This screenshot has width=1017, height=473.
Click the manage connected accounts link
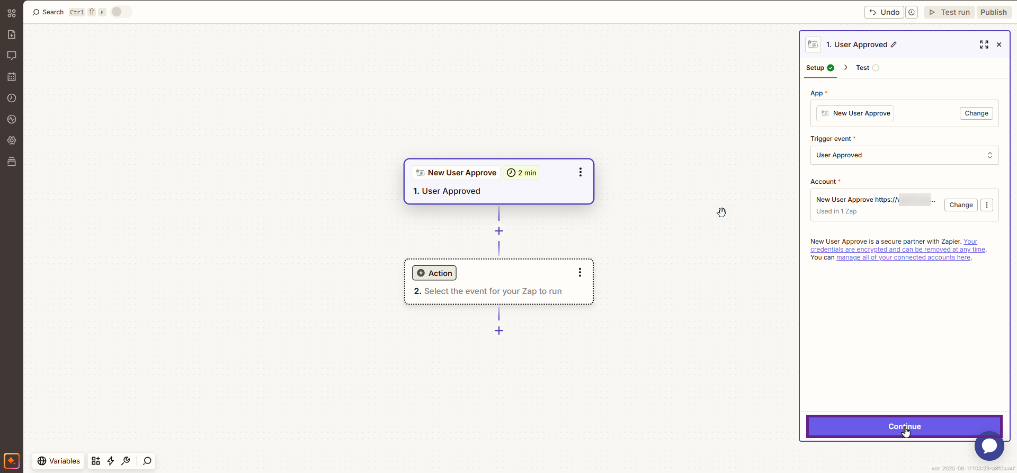pos(903,257)
